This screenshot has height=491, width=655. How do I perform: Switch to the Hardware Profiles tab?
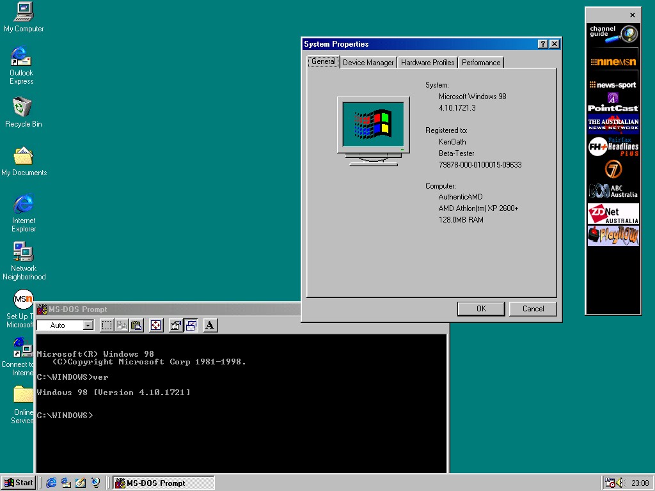coord(427,63)
